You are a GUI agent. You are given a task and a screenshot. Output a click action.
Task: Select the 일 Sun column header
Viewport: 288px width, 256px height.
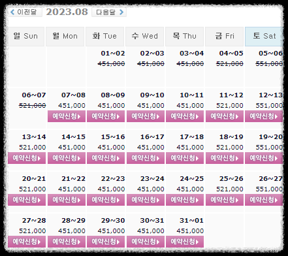click(x=26, y=37)
